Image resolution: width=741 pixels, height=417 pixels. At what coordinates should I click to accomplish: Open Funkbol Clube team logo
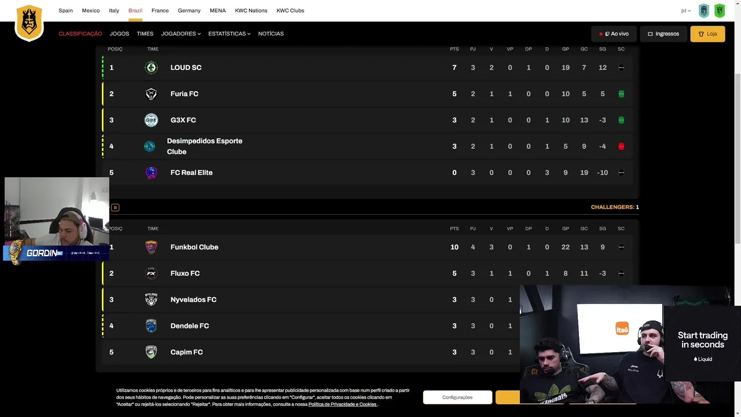pyautogui.click(x=151, y=247)
